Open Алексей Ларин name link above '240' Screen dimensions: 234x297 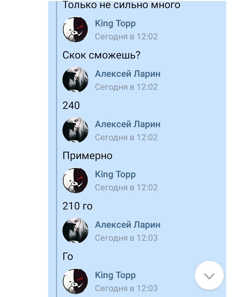[128, 74]
